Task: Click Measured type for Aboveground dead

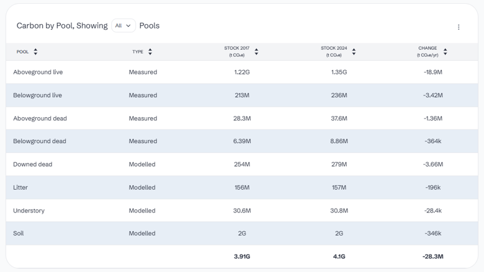Action: 143,118
